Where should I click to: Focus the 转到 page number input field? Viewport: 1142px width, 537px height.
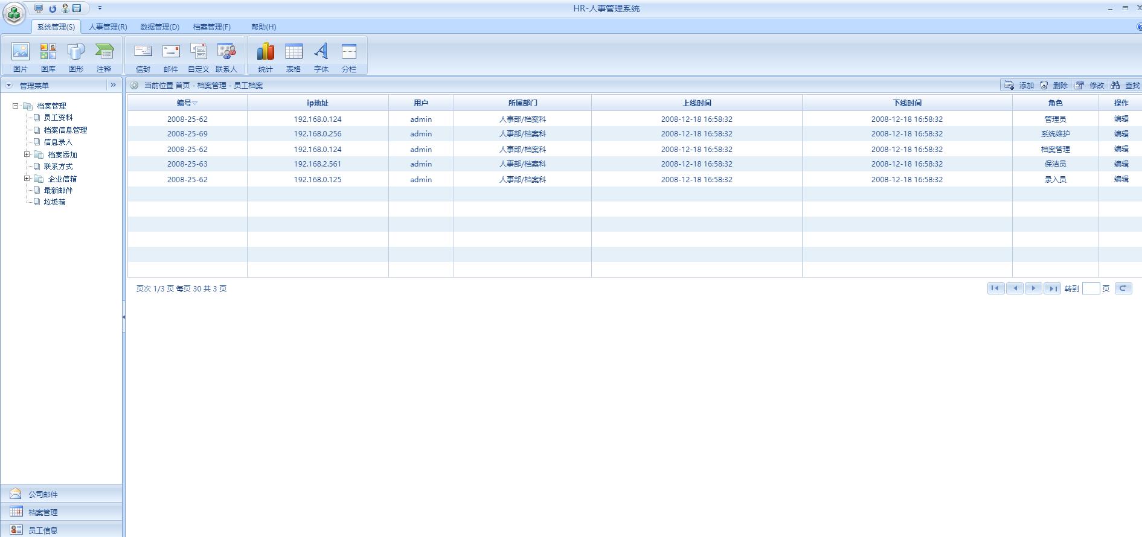(1091, 288)
